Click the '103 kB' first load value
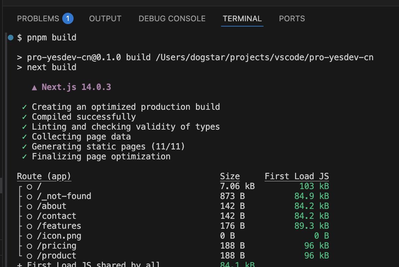 click(x=314, y=186)
